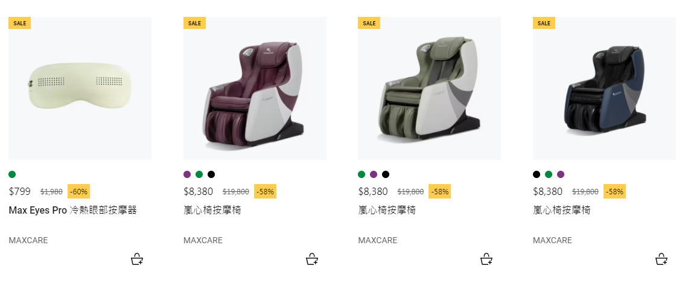
Task: Open 嵐心椅按摩椅 title under purple chair
Action: [x=212, y=211]
